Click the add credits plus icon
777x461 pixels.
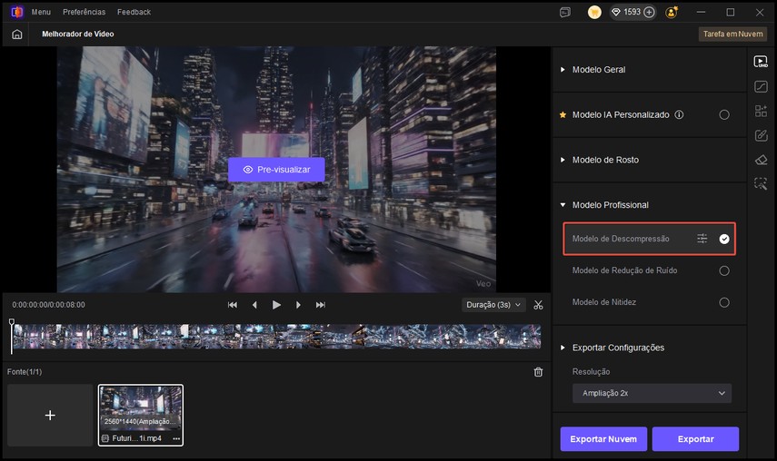649,13
